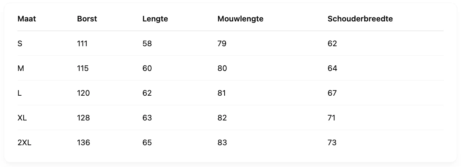Select Borst value 136 in 2XL row
Screen dimensions: 461x167
(x=84, y=143)
